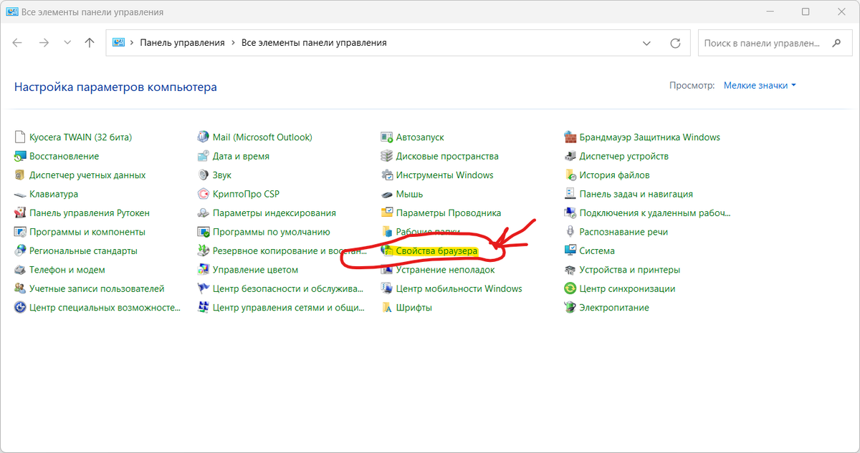This screenshot has height=453, width=860.
Task: Select the Панель управления breadcrumb segment
Action: [182, 43]
